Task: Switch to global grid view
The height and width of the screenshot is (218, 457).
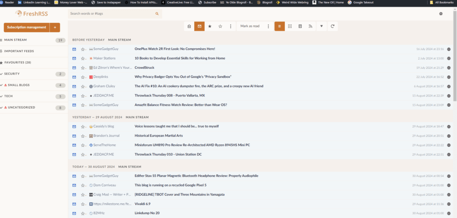Action: (x=290, y=26)
